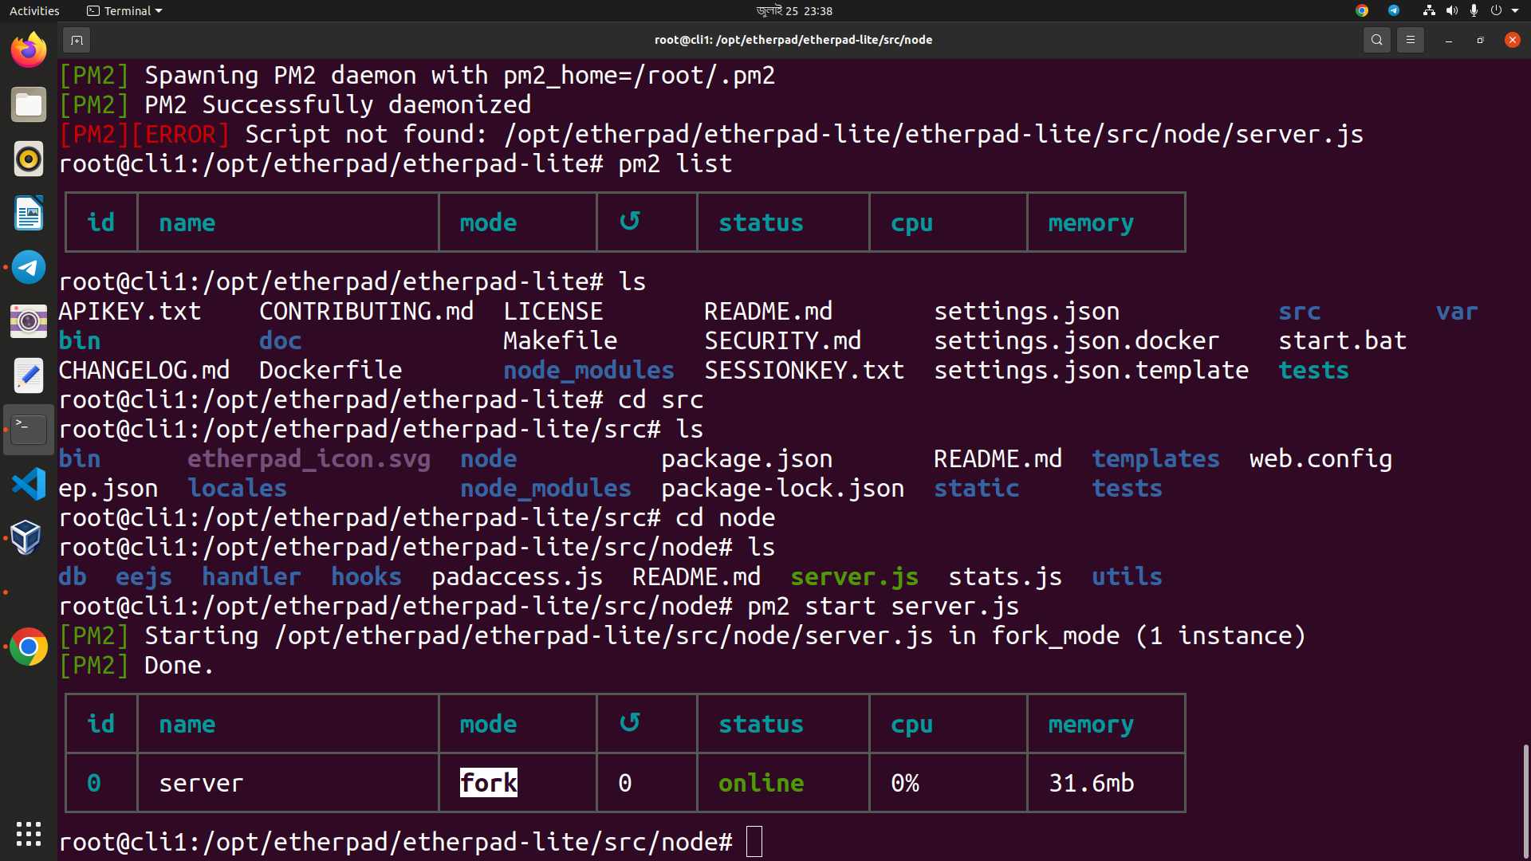This screenshot has height=861, width=1531.
Task: Click 'APIKEY.txt' in the listing
Action: click(x=130, y=311)
